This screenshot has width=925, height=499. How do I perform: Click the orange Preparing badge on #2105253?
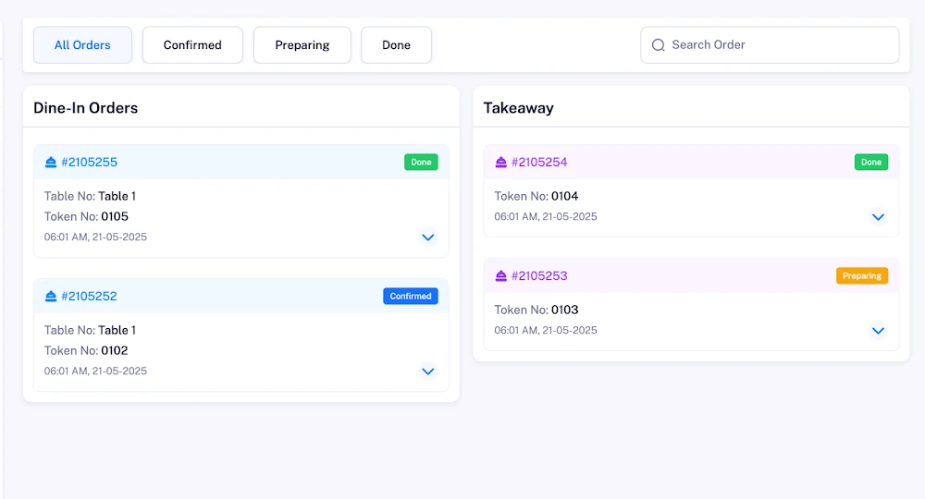coord(862,275)
